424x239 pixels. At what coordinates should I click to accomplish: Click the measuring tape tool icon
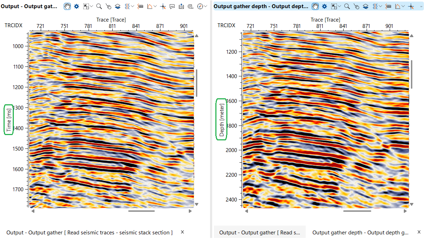click(x=191, y=6)
